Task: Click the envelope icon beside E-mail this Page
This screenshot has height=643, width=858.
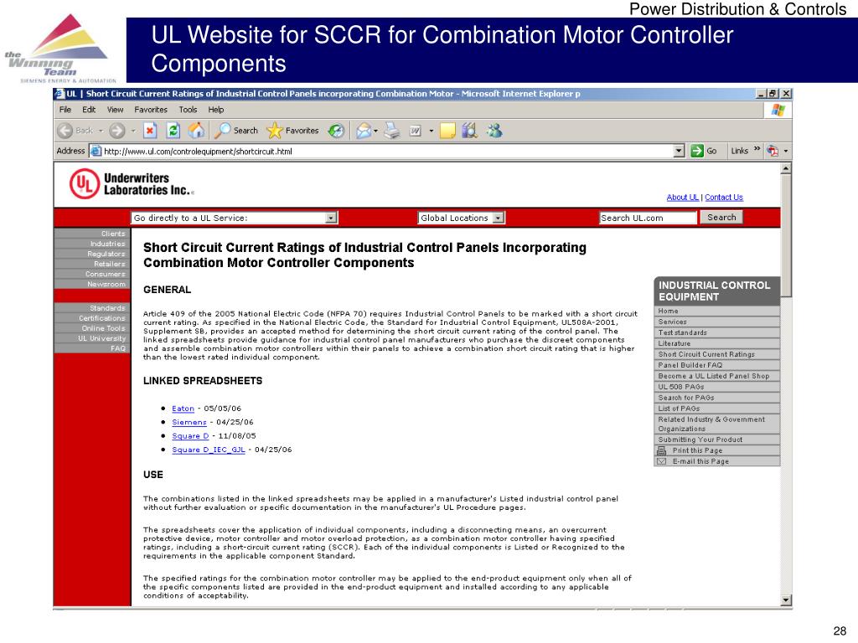Action: click(x=662, y=461)
